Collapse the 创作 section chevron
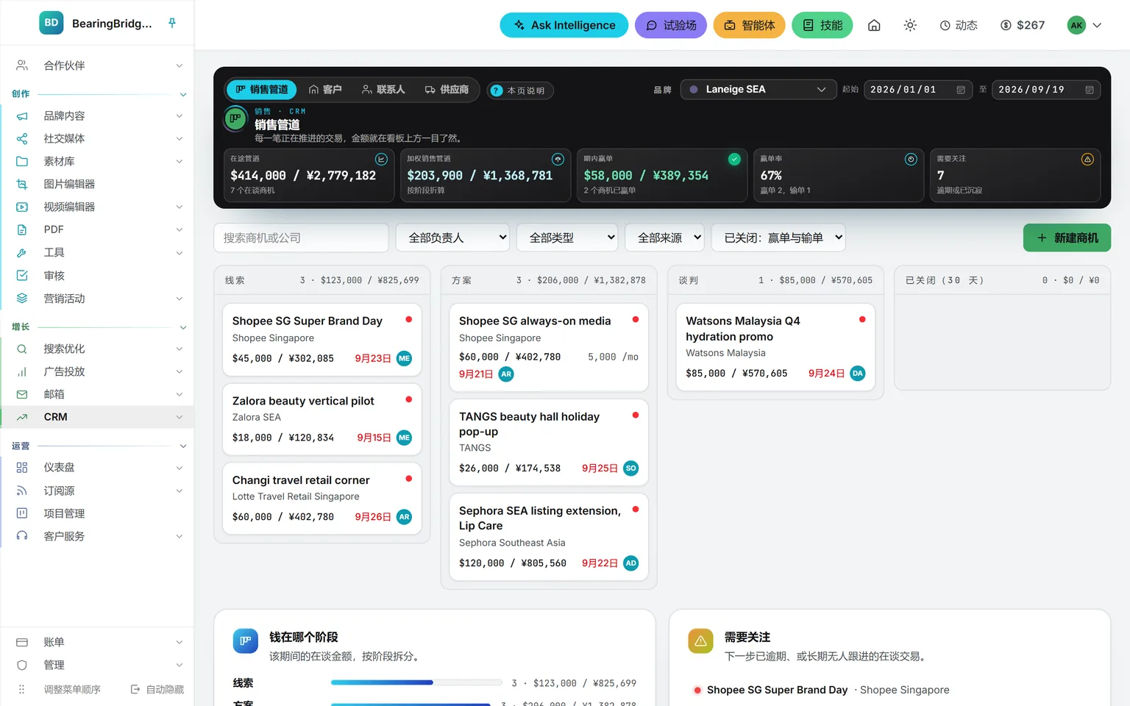This screenshot has height=706, width=1130. pos(183,94)
